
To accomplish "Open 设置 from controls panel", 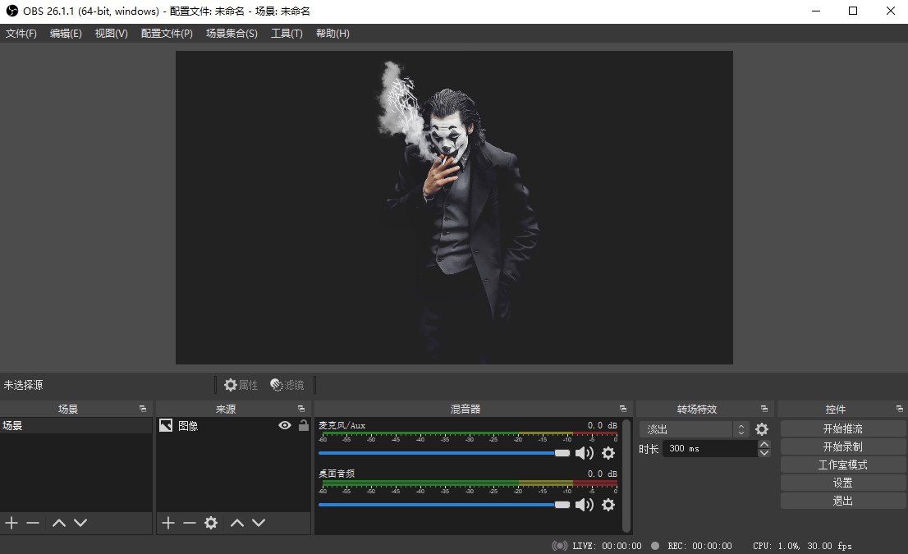I will pos(842,483).
